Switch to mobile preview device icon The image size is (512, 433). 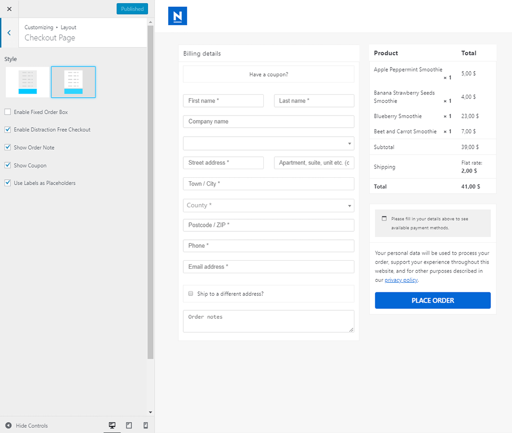(146, 425)
